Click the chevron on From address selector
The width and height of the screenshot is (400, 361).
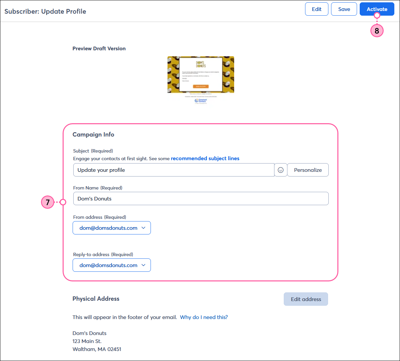144,228
